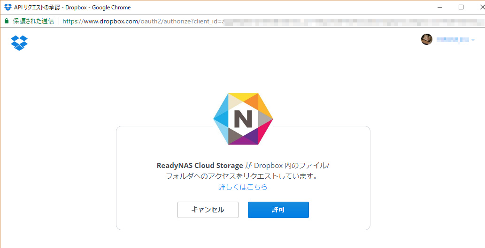Click the Dropbox favicon in the title bar
Viewport: 485px width, 248px height.
8,7
